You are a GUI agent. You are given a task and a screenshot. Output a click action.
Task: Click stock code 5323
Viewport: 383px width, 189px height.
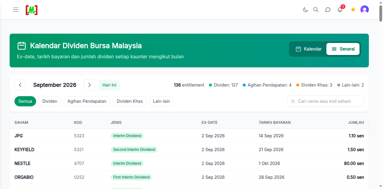point(79,136)
